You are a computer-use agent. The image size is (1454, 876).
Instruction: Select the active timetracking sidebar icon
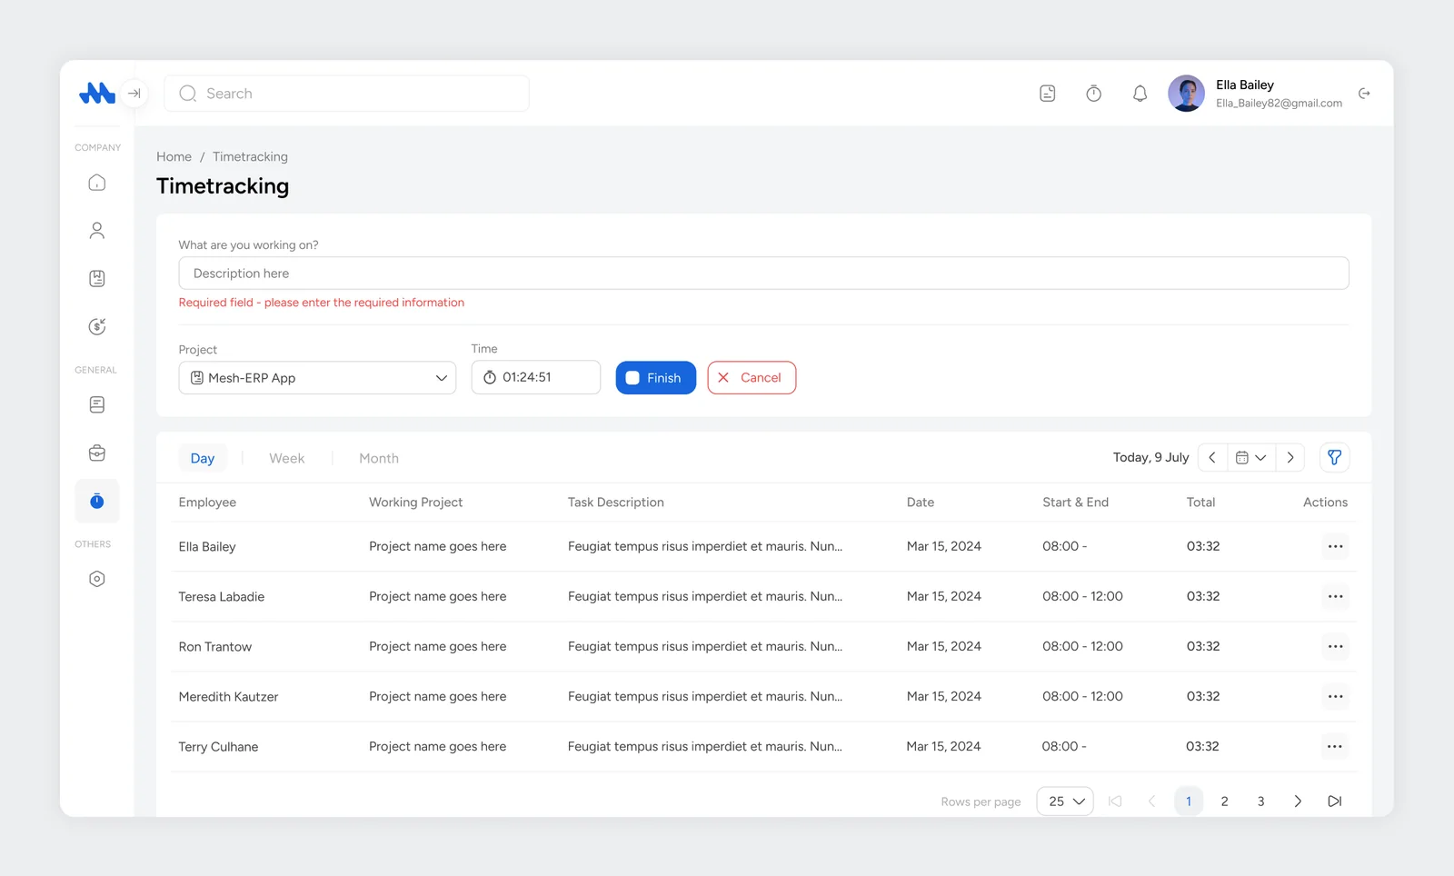tap(97, 501)
